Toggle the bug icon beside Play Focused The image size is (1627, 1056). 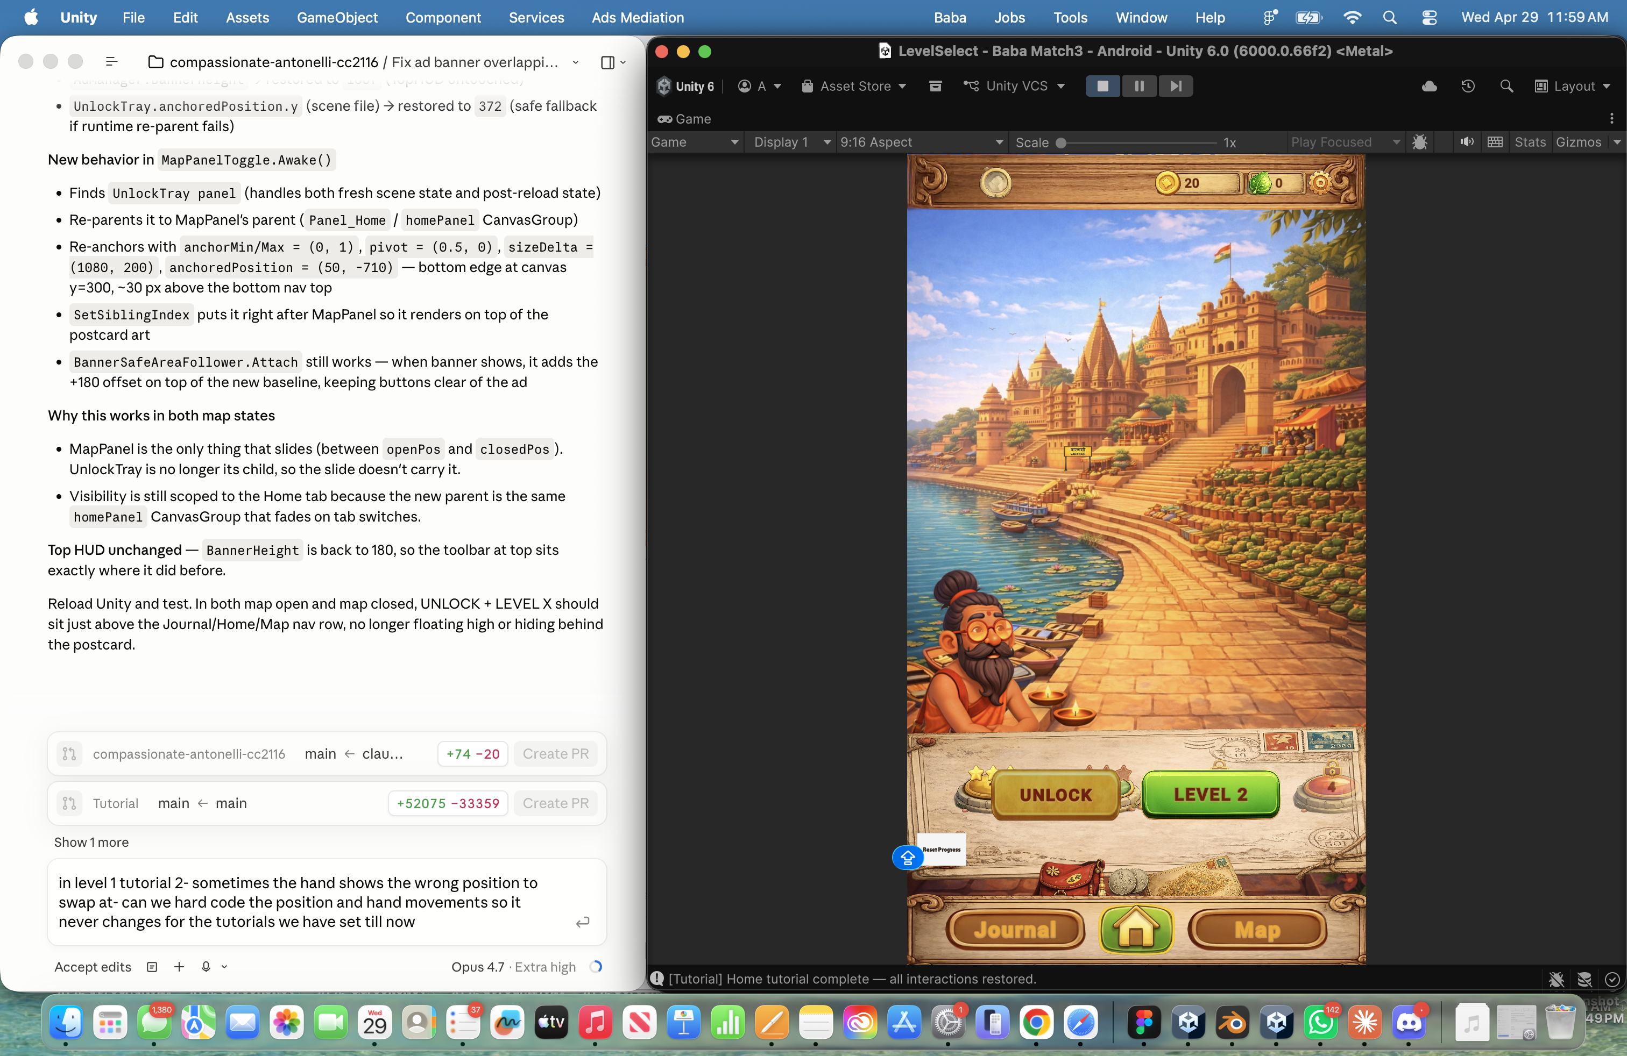click(x=1420, y=142)
